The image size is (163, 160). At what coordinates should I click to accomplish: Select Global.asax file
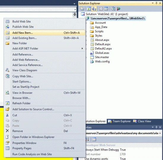(x=100, y=53)
